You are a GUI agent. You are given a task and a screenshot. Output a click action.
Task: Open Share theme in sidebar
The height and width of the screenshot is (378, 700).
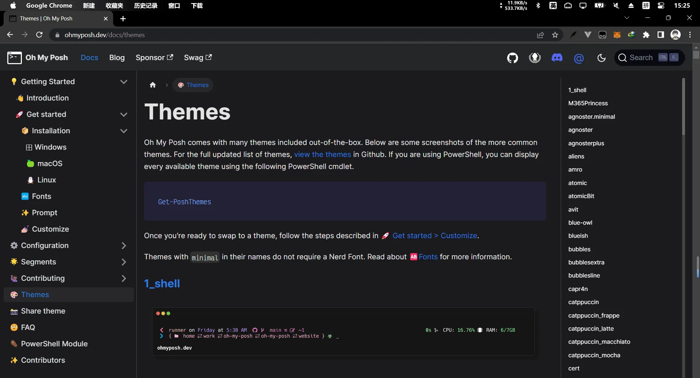click(38, 311)
